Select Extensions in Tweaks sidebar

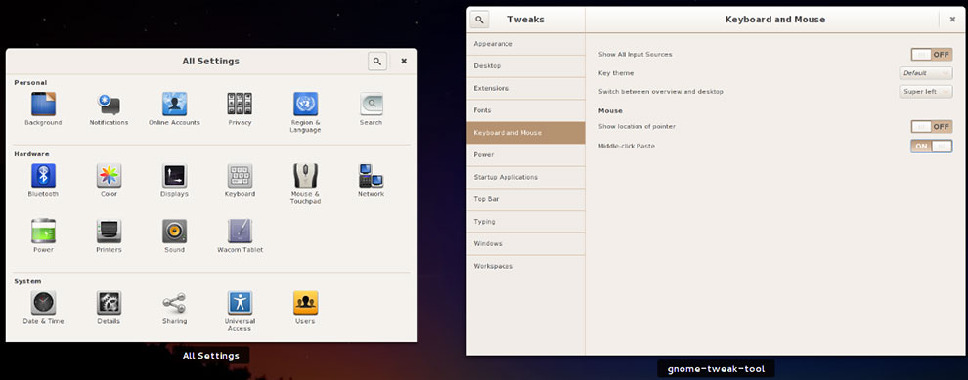click(x=525, y=88)
